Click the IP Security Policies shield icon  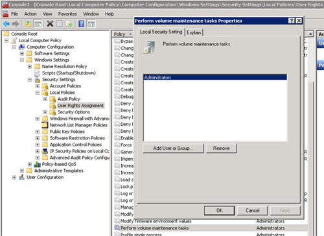click(45, 151)
